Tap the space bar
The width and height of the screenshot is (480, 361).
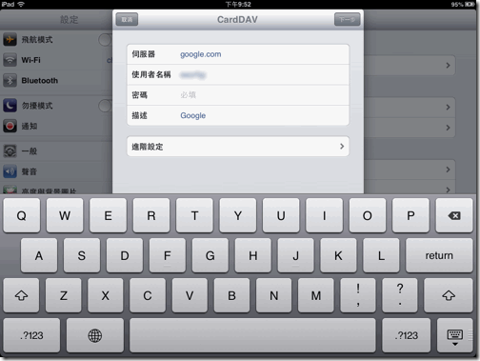pyautogui.click(x=252, y=335)
